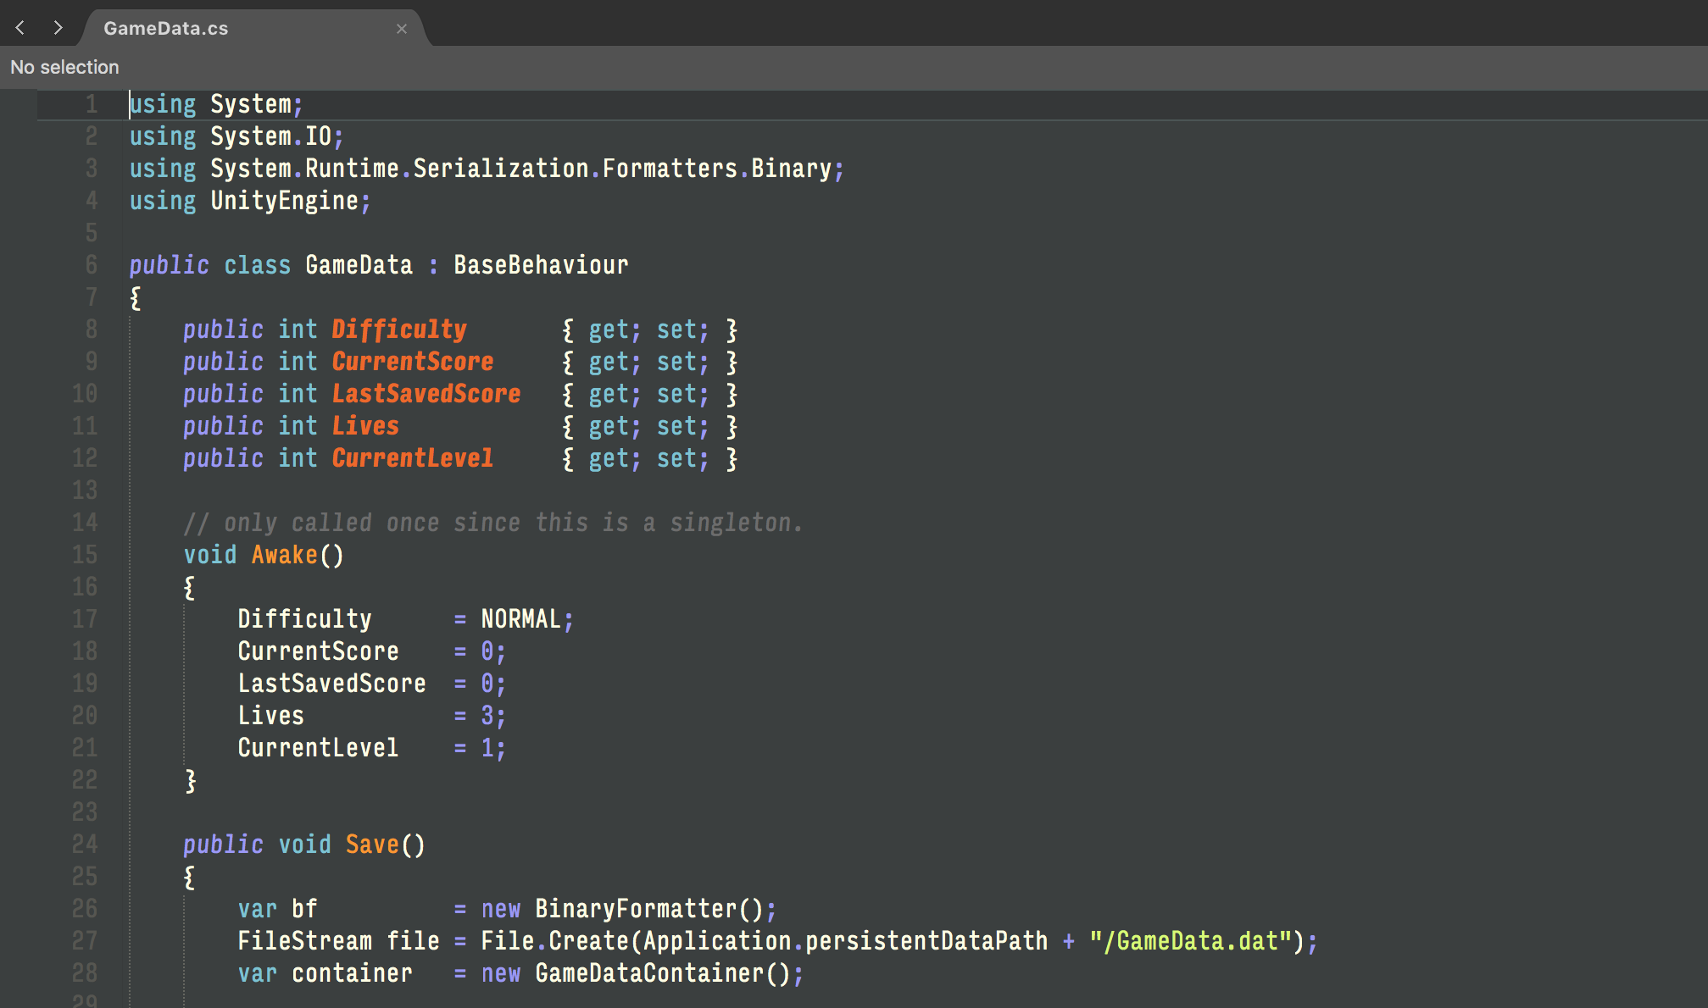Screen dimensions: 1708x1008
Task: Click the CurrentScore property declaration
Action: click(412, 362)
